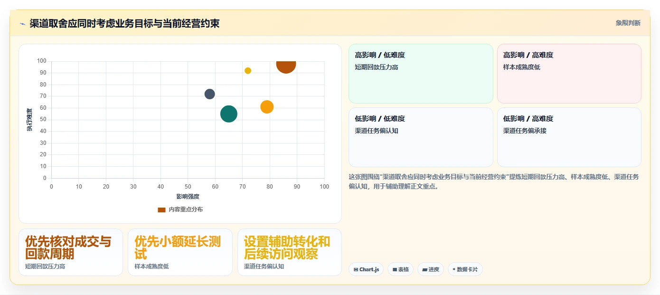
Task: Click the Chart.js tag chip
Action: [366, 269]
